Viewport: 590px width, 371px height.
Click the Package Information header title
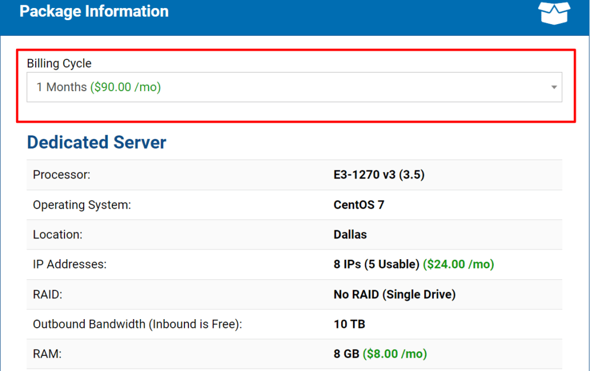tap(94, 12)
